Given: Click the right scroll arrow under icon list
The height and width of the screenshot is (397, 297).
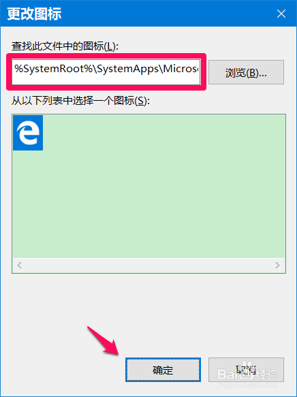Looking at the screenshot, I should (278, 266).
